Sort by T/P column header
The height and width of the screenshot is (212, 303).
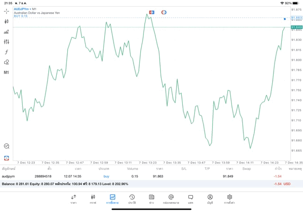207,169
